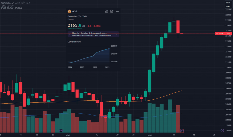Open the airline stocks news banner
The image size is (233, 137).
point(93,34)
